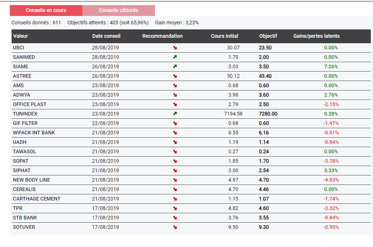Viewport: 373px width, 247px height.
Task: Select the SOTUVER stock name
Action: 24,227
